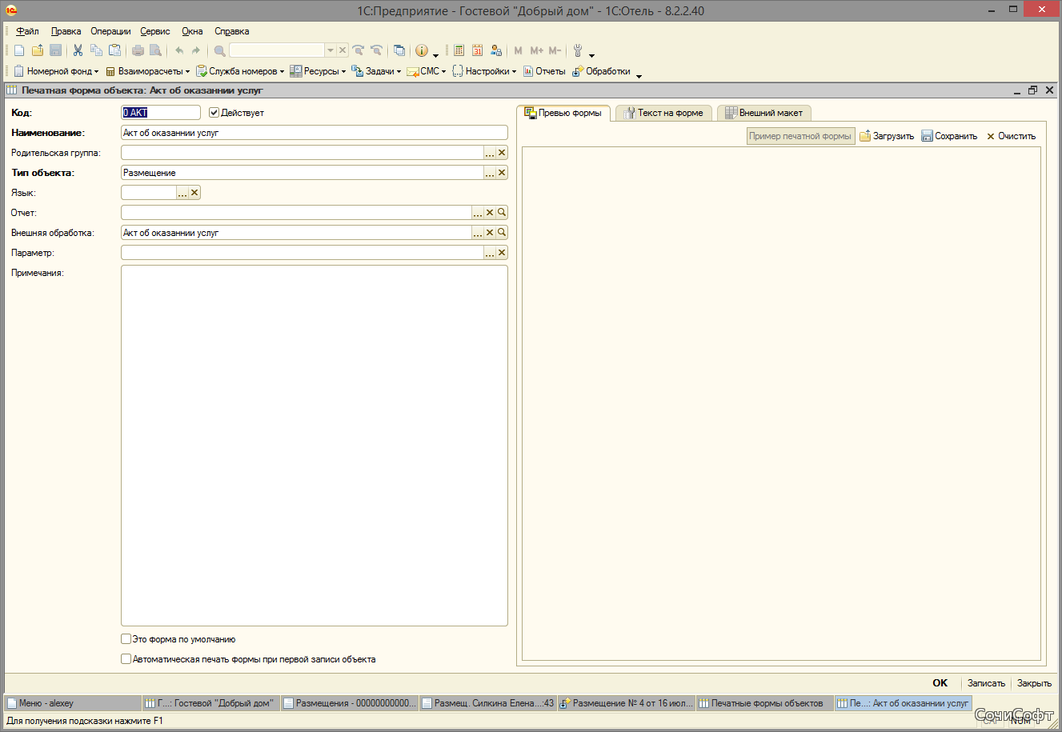Image resolution: width=1062 pixels, height=732 pixels.
Task: Click the Обработки toolbar button
Action: pyautogui.click(x=601, y=71)
